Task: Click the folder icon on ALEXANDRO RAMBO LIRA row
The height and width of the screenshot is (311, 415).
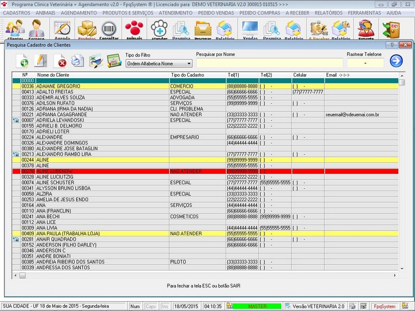Action: 16,154
